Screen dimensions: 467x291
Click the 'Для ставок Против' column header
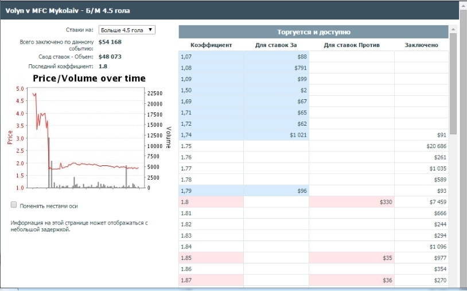[x=351, y=45]
